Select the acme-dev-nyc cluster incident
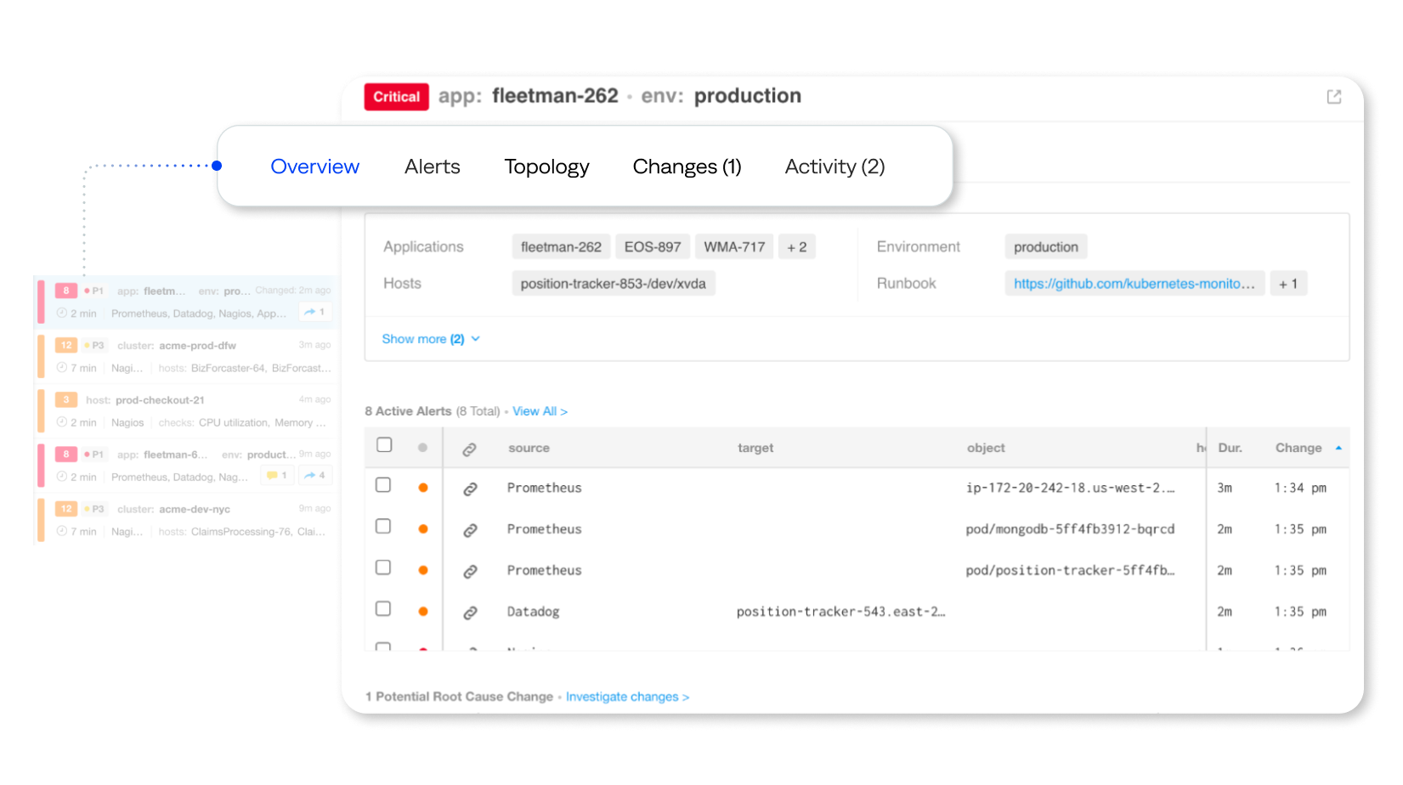 188,520
